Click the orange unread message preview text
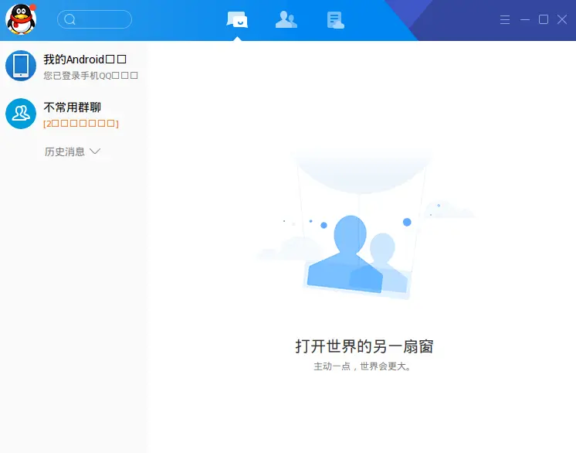The image size is (576, 453). tap(81, 124)
